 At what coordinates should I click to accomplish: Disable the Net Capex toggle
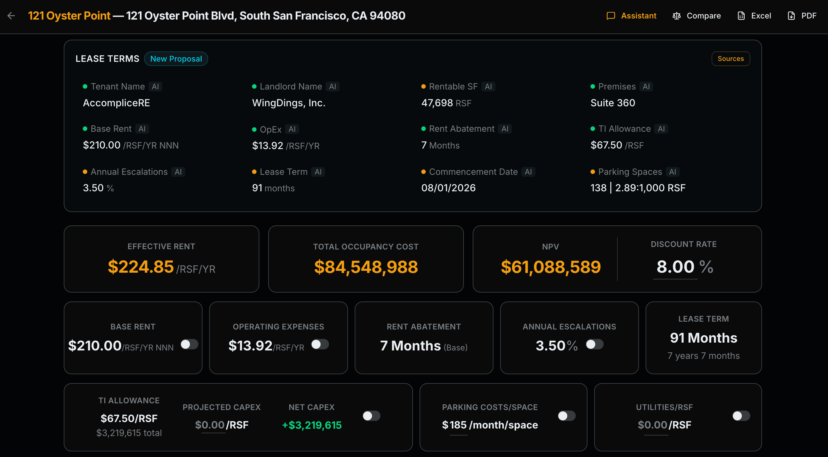coord(371,416)
